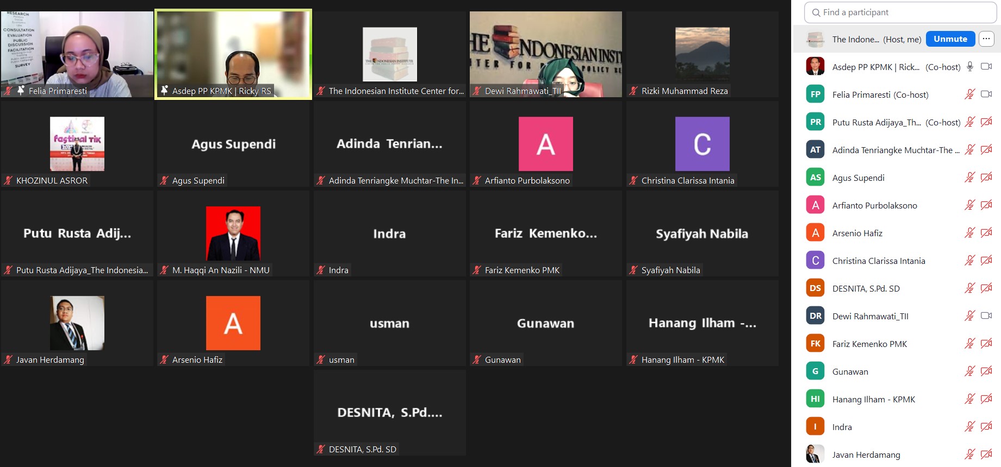Screen dimensions: 1001x467
Task: Click the muted mic icon for Gunawan in list
Action: [969, 371]
